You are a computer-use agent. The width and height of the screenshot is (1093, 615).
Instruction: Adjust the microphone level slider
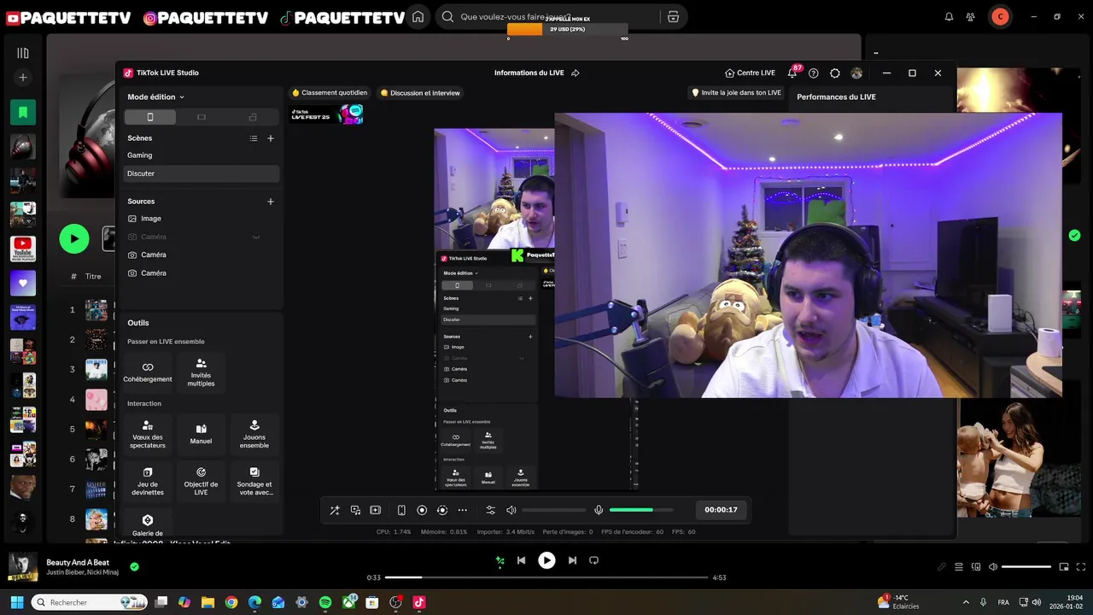(x=641, y=510)
